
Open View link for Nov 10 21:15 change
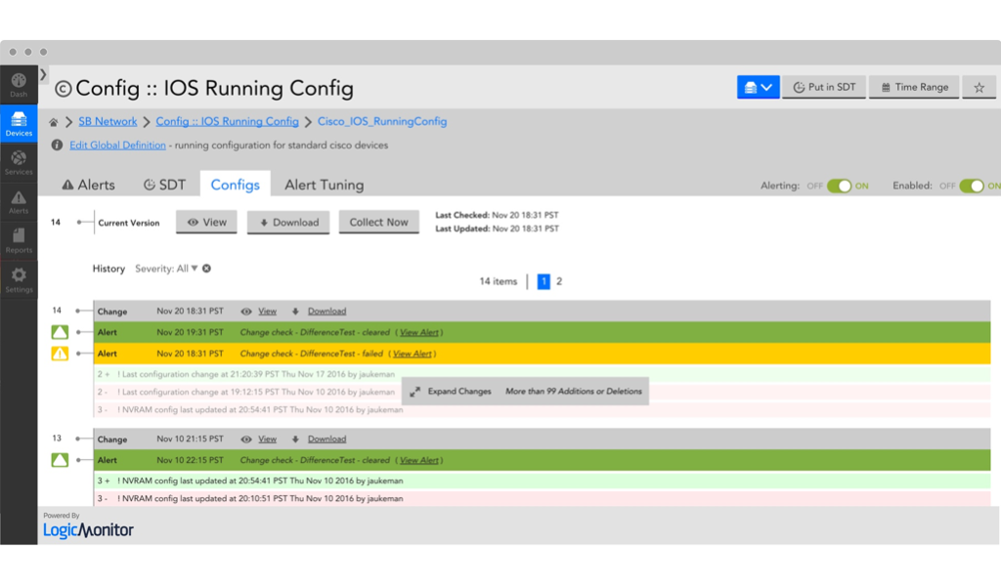[x=268, y=439]
